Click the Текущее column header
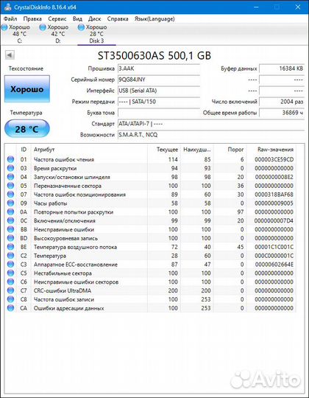309x398 pixels. (x=164, y=150)
